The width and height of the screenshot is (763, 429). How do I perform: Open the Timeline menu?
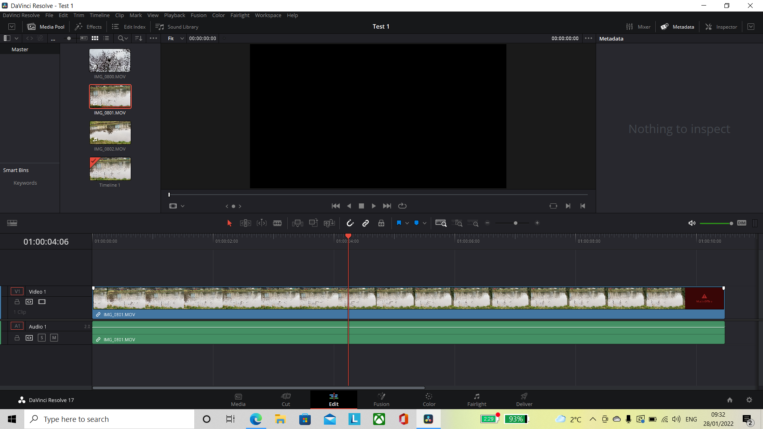click(x=99, y=15)
